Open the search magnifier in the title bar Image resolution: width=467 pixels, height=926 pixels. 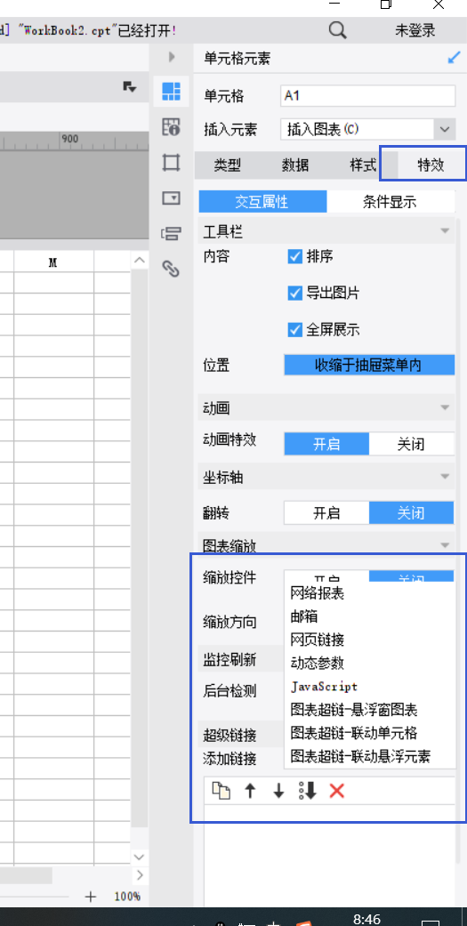338,29
